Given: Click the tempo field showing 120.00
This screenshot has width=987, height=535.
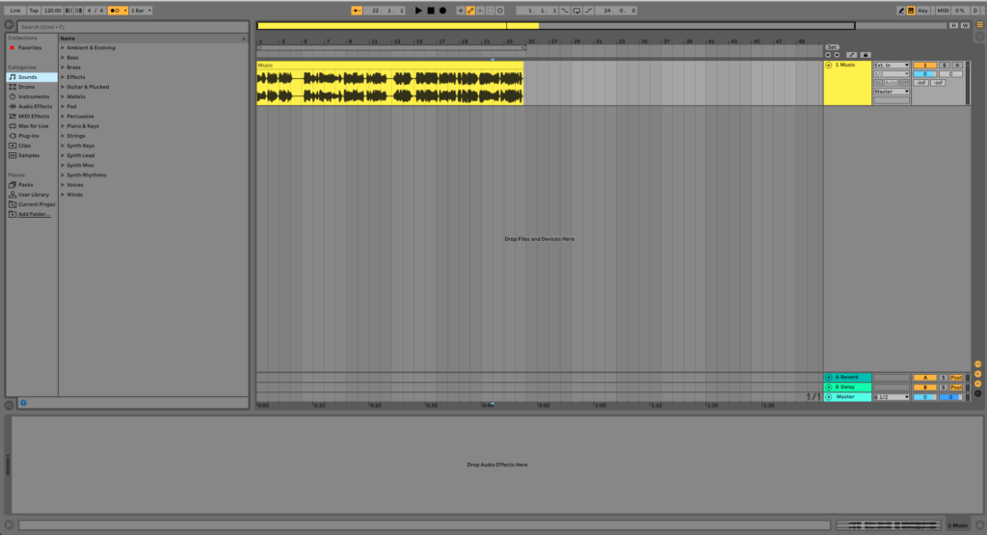Looking at the screenshot, I should (52, 11).
